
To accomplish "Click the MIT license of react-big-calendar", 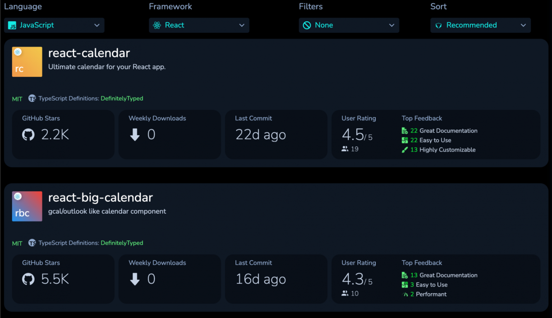I will 17,243.
